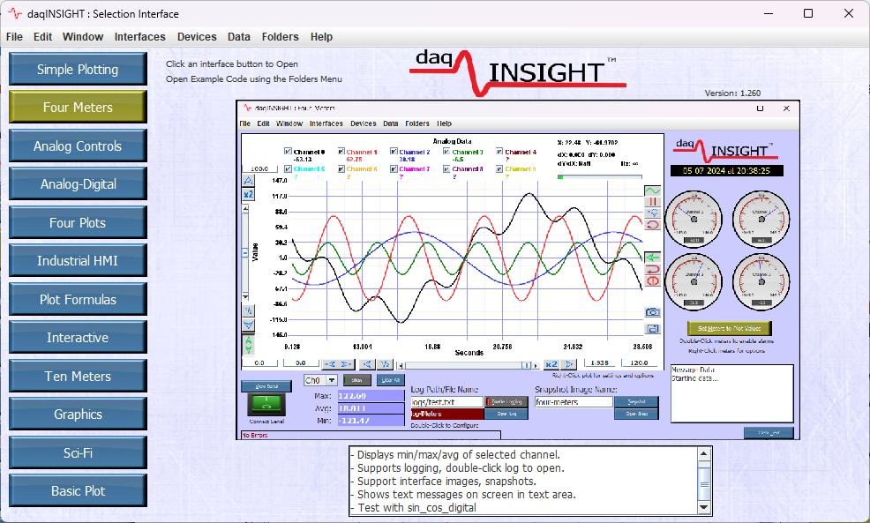The image size is (870, 523).
Task: Open the Simple Plotting interface
Action: [x=78, y=69]
